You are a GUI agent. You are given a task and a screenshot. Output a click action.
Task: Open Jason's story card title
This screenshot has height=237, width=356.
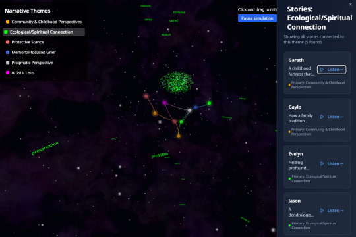point(295,201)
